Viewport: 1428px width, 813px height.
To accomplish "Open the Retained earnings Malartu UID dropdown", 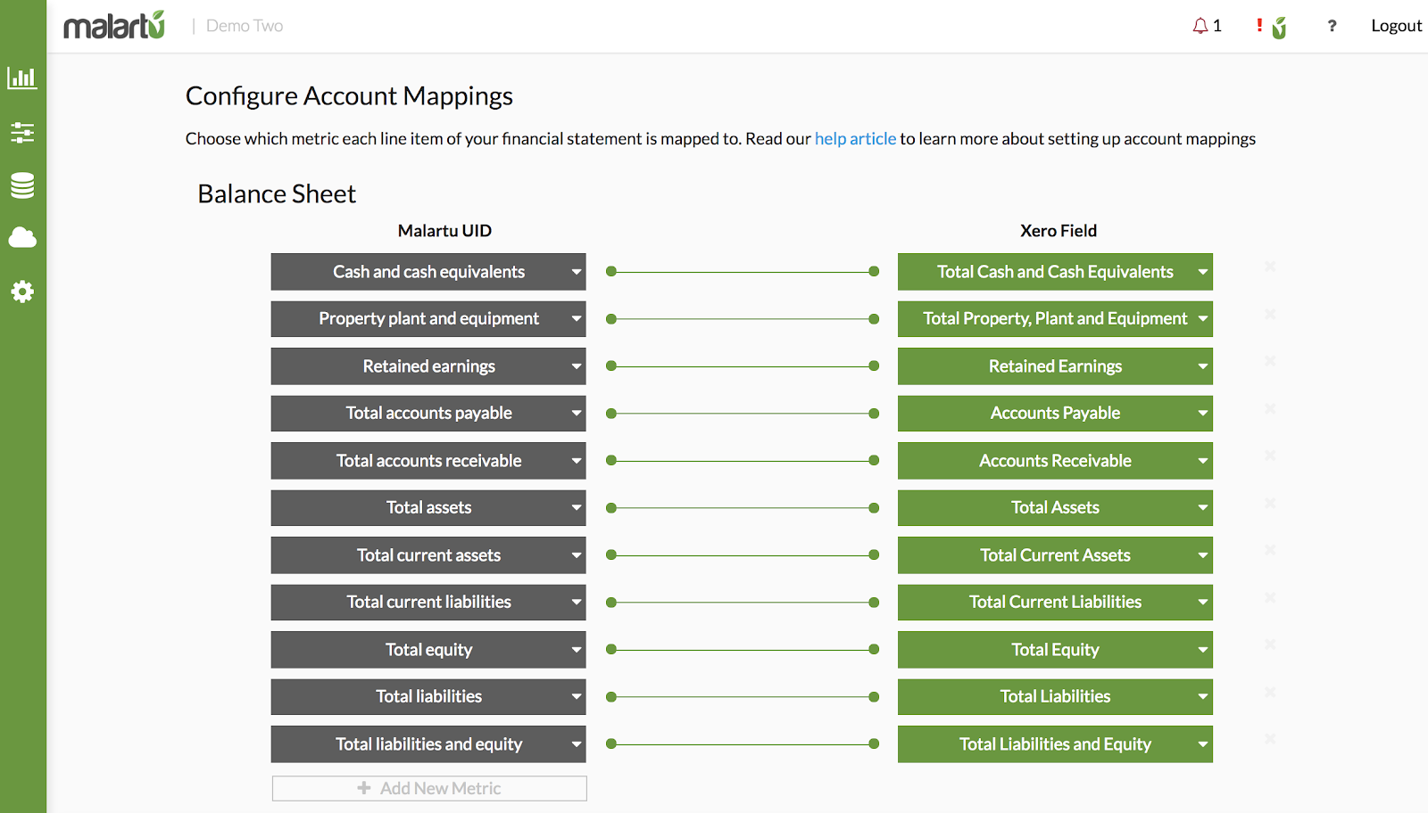I will [x=428, y=366].
